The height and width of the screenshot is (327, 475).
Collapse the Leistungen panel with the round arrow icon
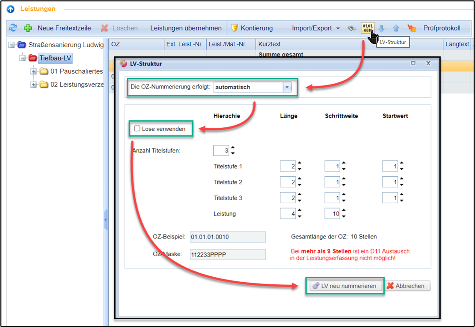pos(11,9)
